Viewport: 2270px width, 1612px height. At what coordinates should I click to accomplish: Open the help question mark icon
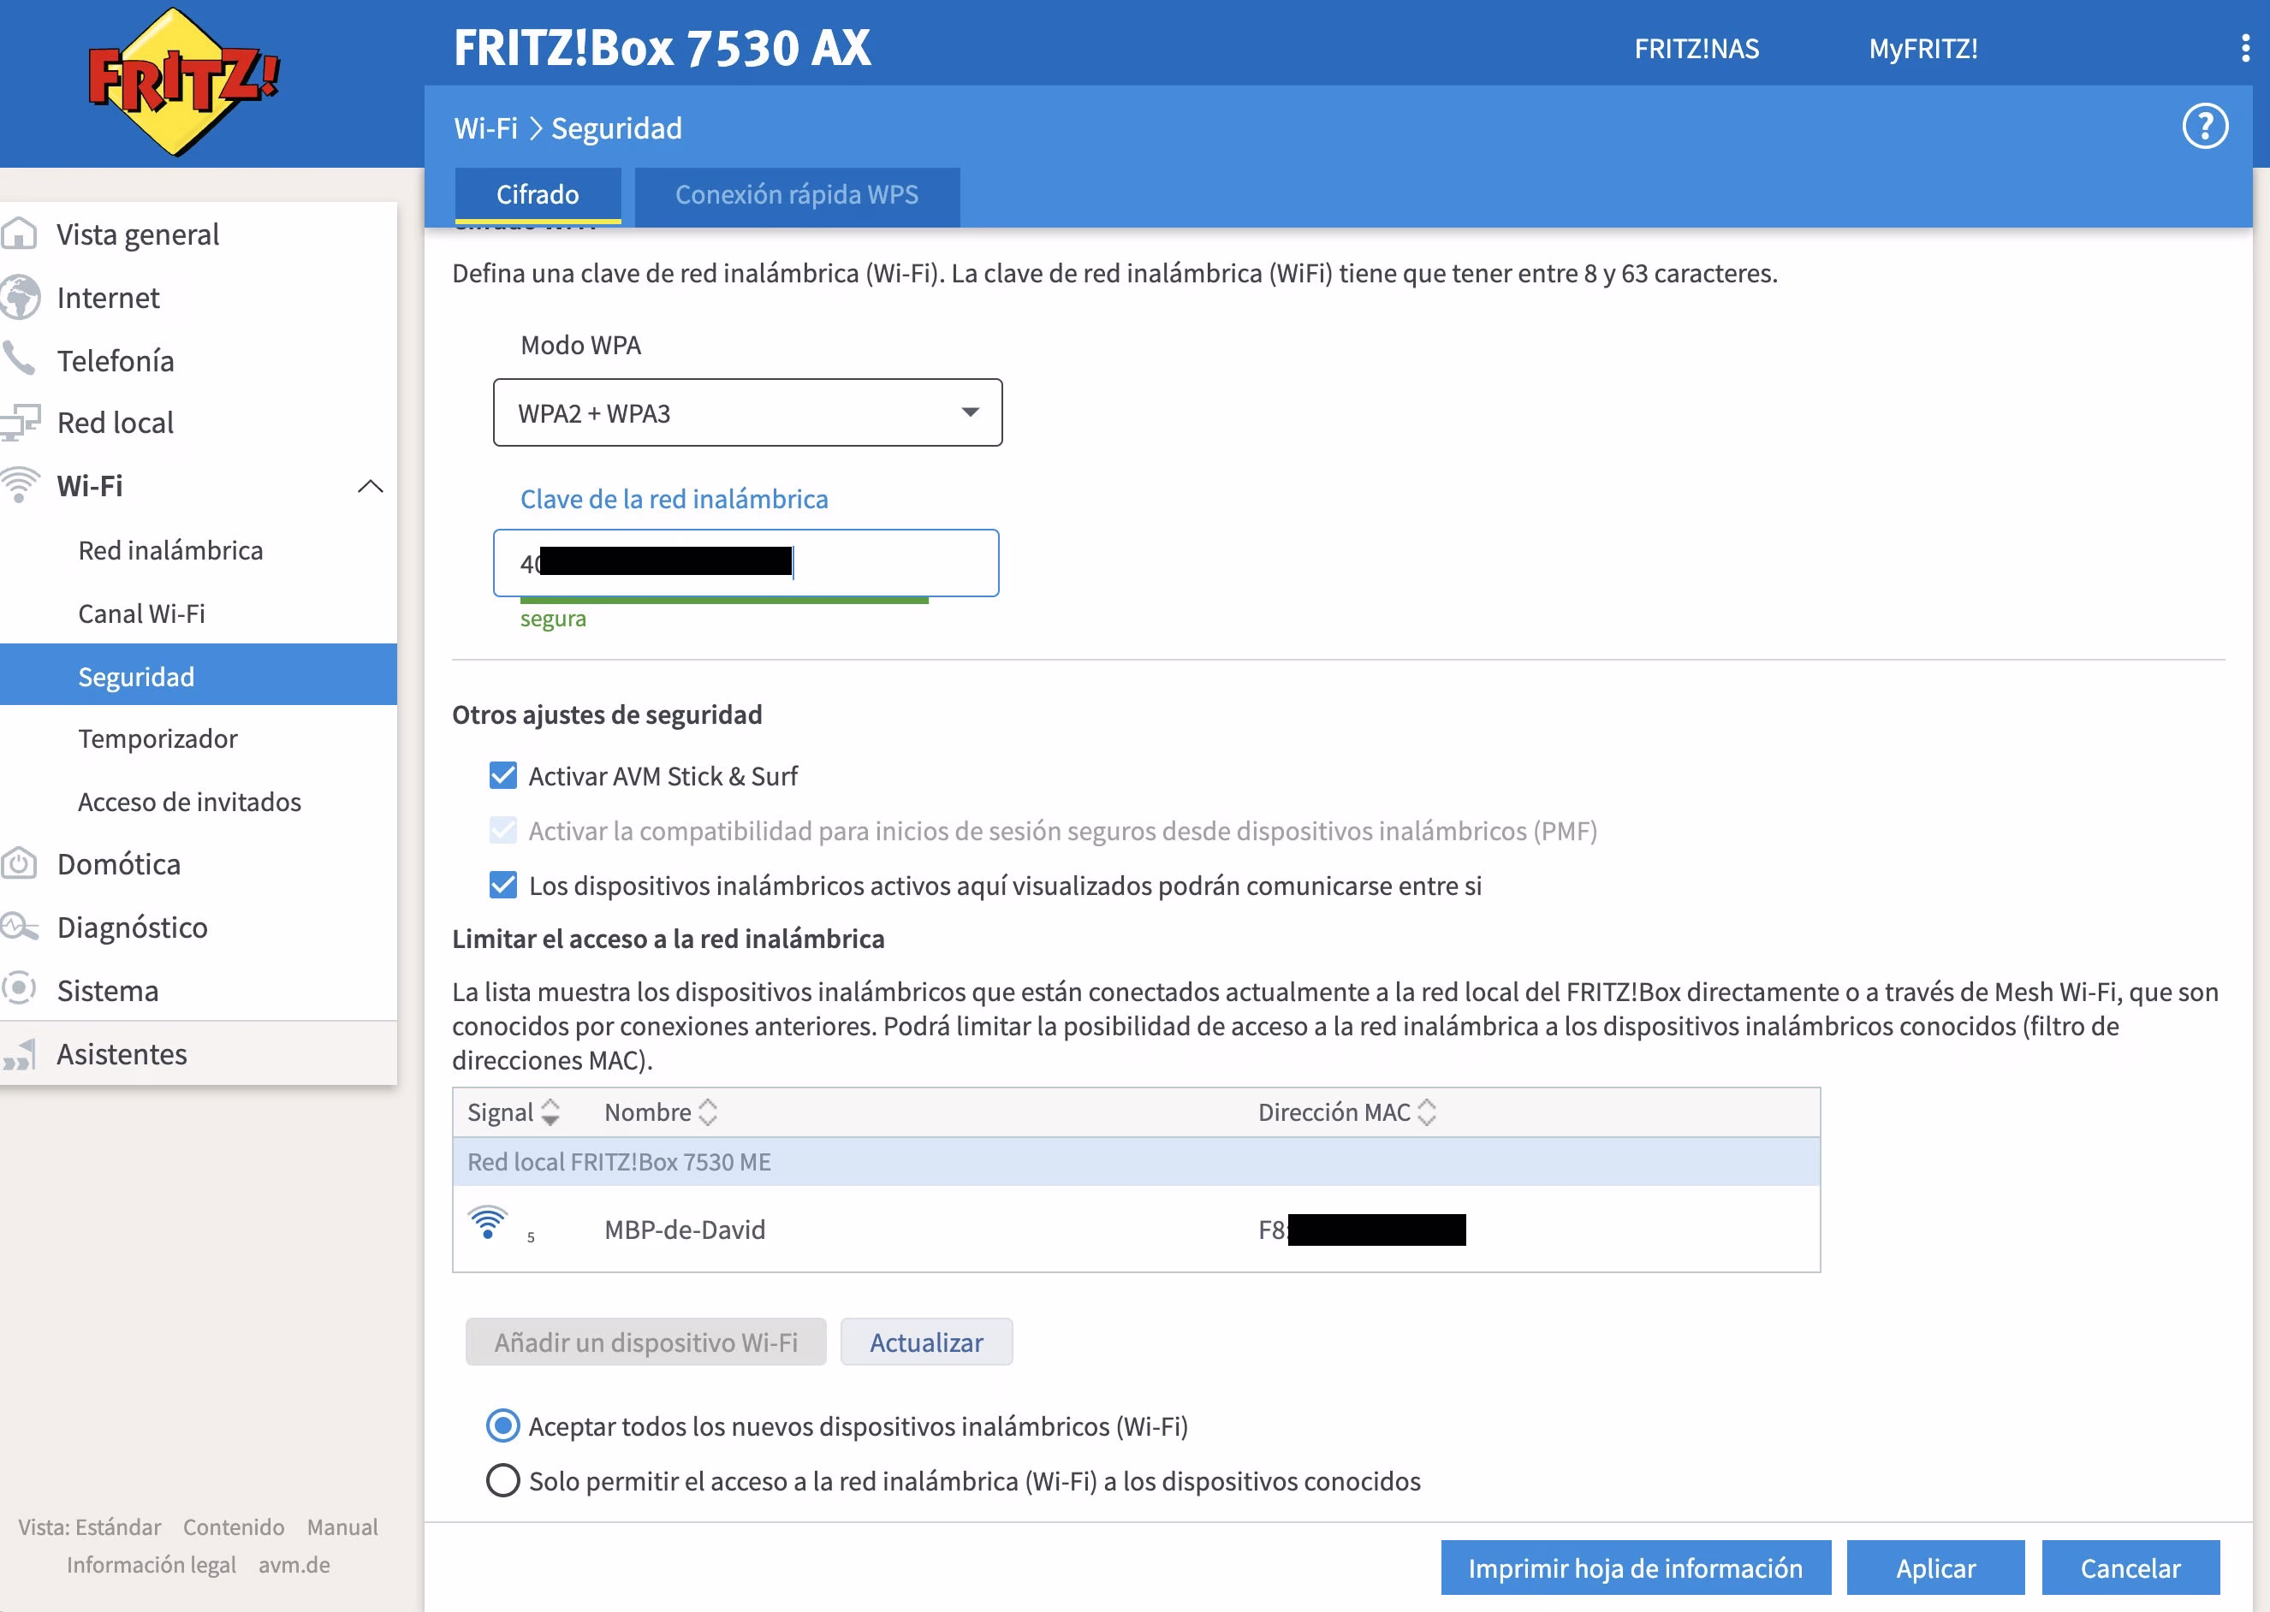pos(2204,127)
